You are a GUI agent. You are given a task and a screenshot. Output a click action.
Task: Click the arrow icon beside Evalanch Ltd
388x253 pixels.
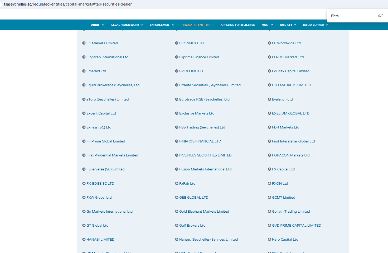(269, 99)
